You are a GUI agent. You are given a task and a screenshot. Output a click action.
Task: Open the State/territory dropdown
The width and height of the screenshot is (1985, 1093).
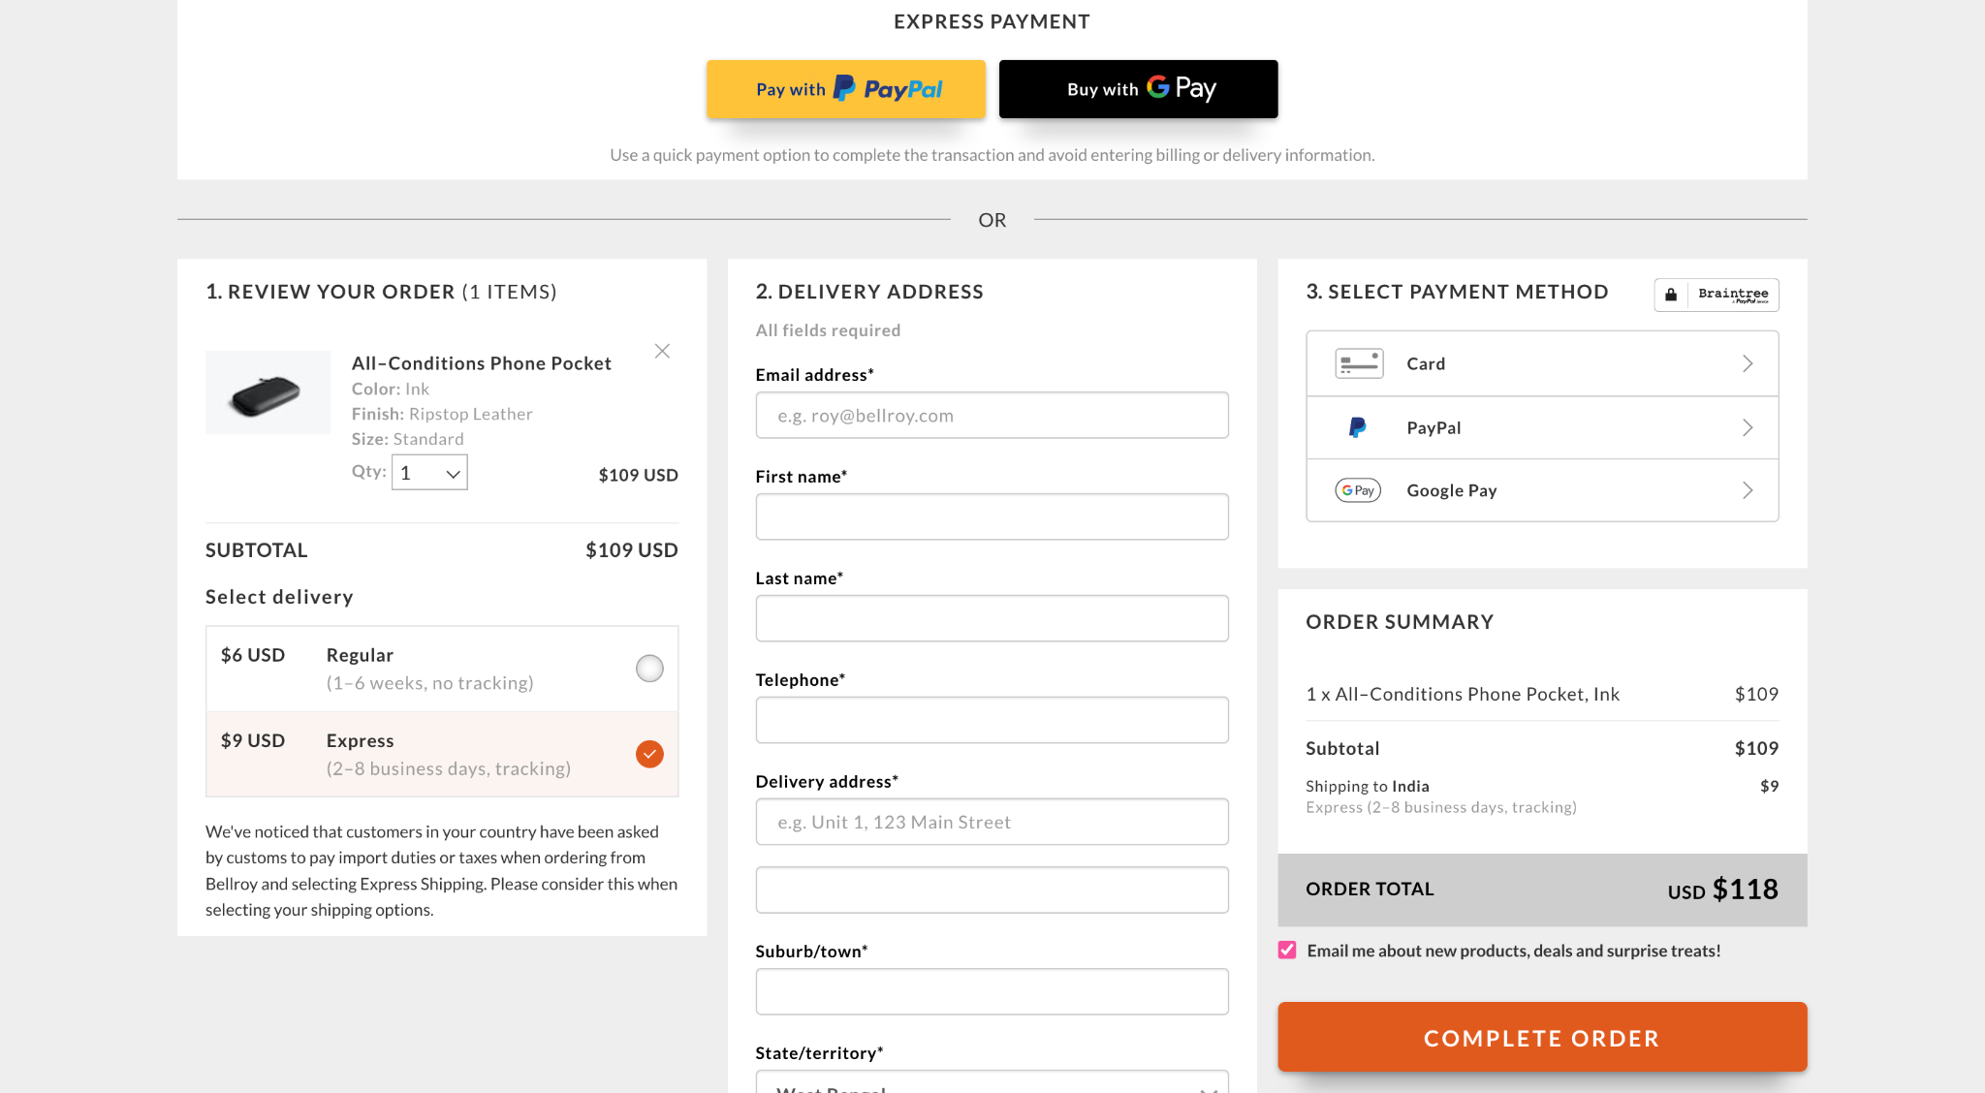[x=992, y=1082]
